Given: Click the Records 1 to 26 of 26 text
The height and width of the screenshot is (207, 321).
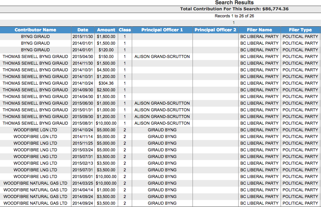Looking at the screenshot, I should coord(234,16).
